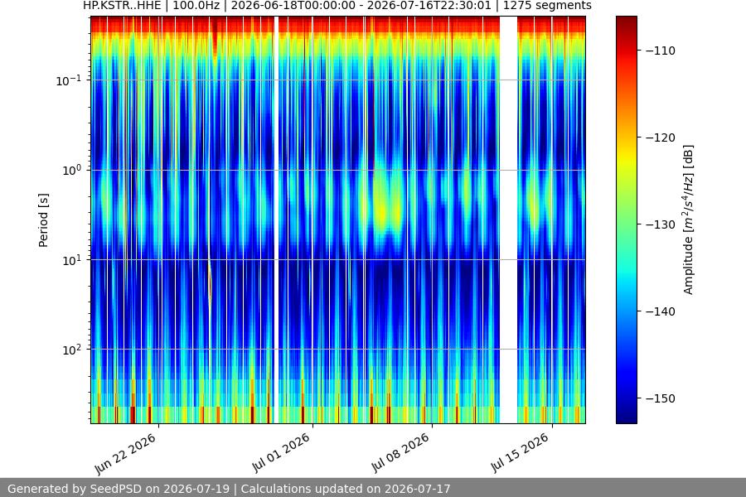Click the wide white data gap before Jul 15

coord(509,220)
